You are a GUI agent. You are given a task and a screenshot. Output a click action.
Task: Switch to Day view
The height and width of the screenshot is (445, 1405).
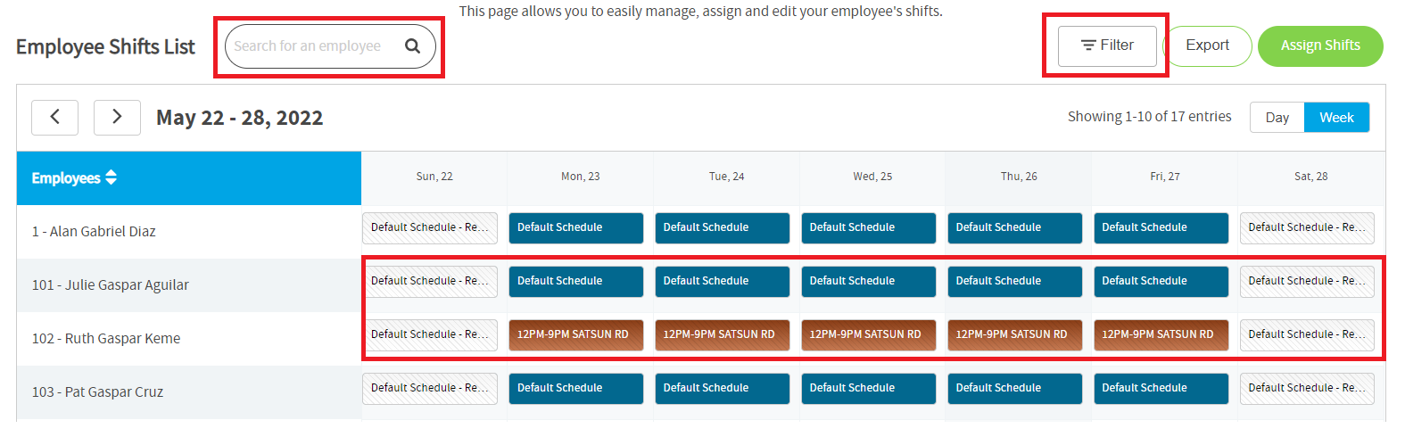click(1277, 118)
